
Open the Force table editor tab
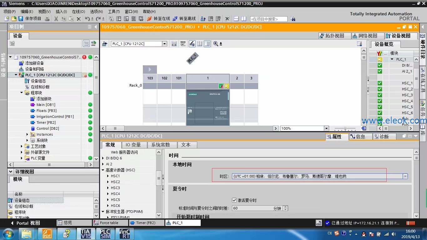110,223
